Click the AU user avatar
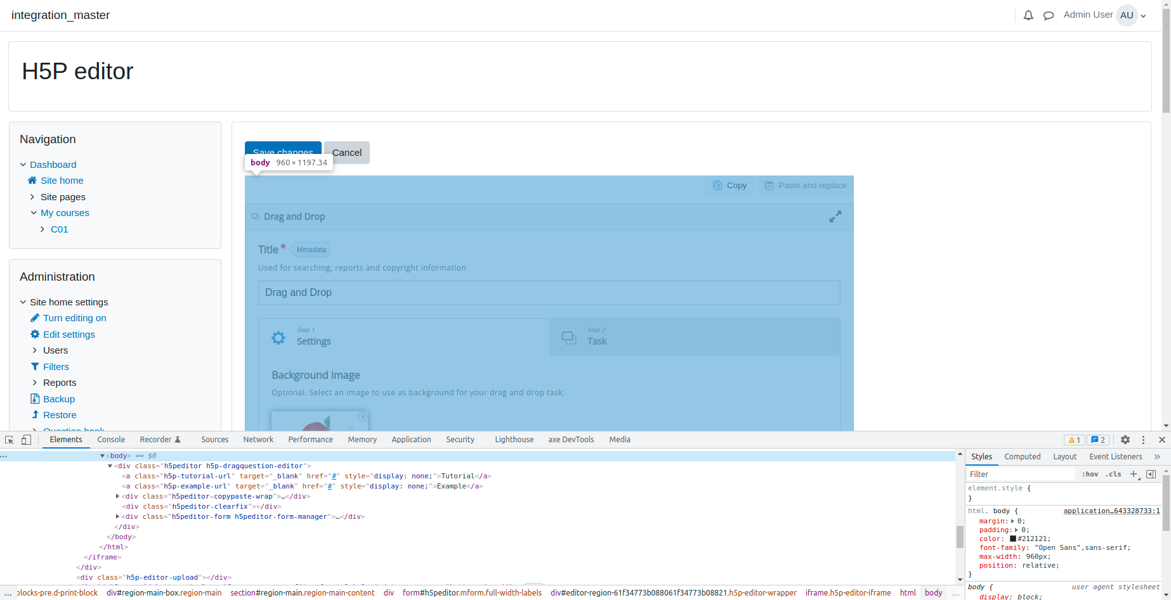Viewport: 1171px width, 600px height. [x=1127, y=15]
